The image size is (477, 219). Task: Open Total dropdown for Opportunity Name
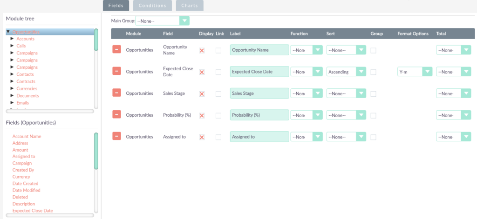454,50
